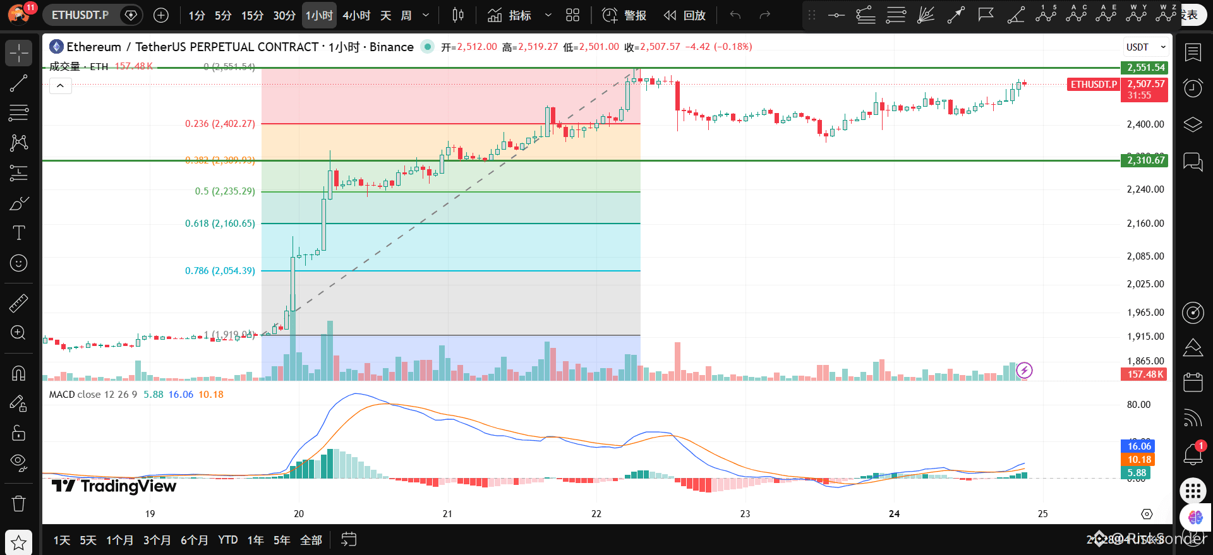The width and height of the screenshot is (1213, 555).
Task: Switch to 5 minute interval
Action: pyautogui.click(x=223, y=15)
